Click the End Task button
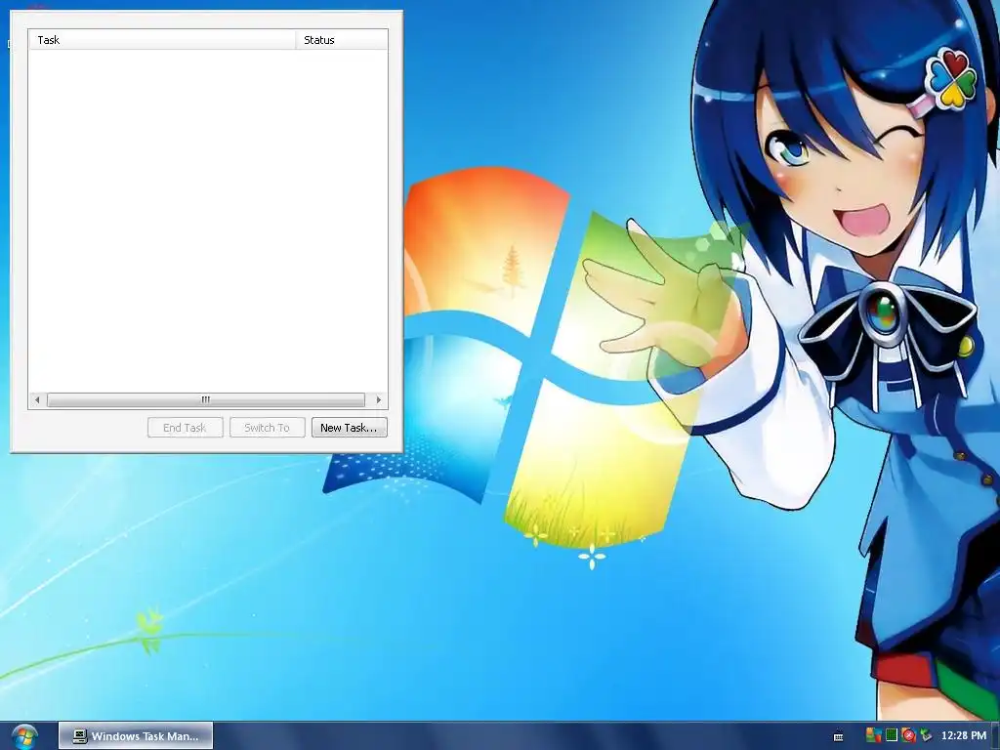Screen dimensions: 1000x750 pos(185,428)
